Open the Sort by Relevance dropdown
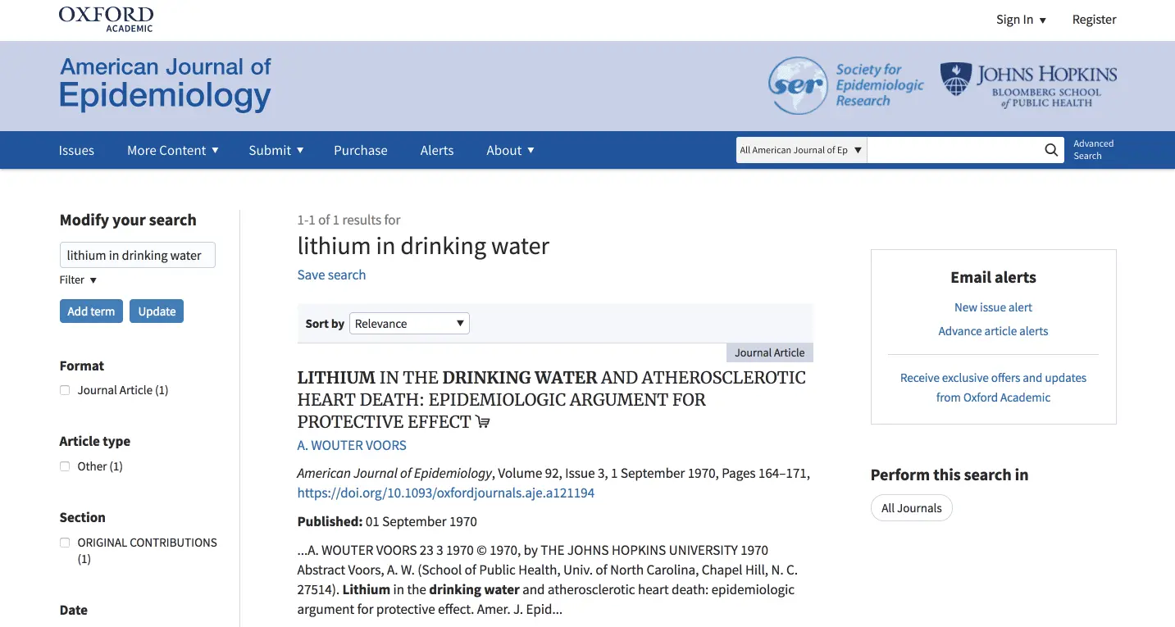 coord(409,324)
